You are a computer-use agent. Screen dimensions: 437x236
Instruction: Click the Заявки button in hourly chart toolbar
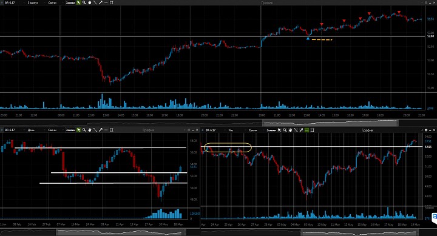tap(271, 130)
